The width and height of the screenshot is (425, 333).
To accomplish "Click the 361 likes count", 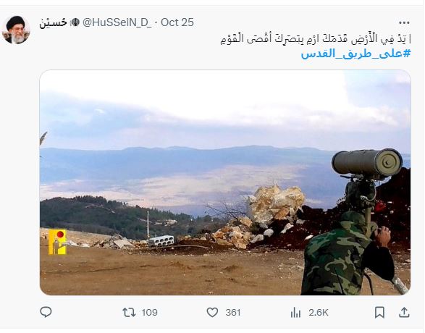I will click(233, 313).
